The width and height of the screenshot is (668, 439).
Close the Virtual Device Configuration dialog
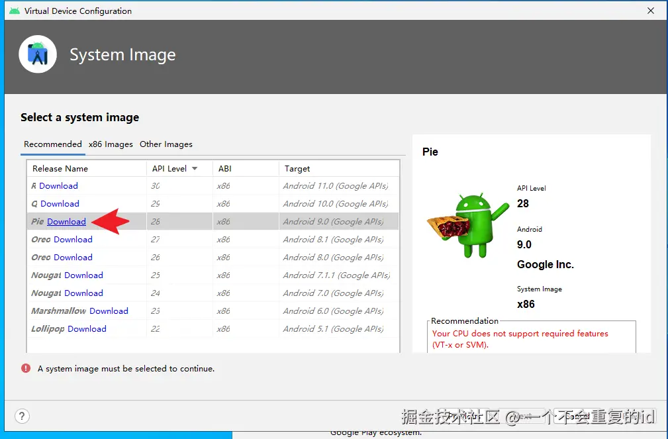[x=651, y=11]
